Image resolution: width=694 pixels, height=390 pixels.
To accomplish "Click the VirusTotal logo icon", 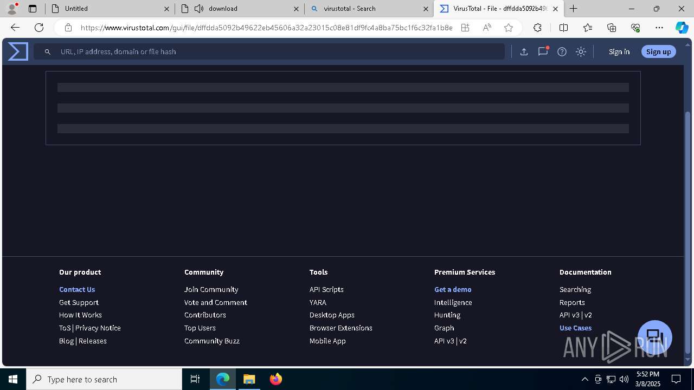I will click(x=18, y=51).
